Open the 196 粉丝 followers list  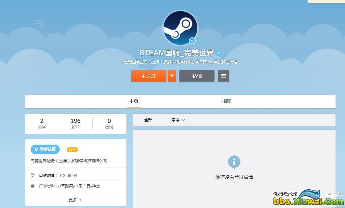[x=76, y=124]
